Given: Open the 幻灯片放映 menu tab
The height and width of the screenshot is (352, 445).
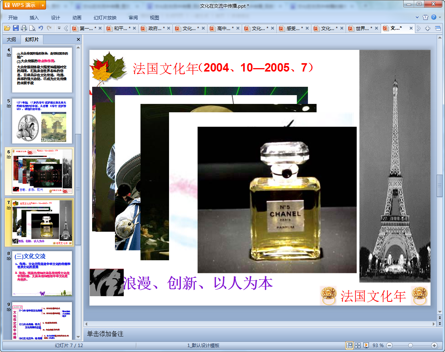Looking at the screenshot, I should (x=105, y=18).
